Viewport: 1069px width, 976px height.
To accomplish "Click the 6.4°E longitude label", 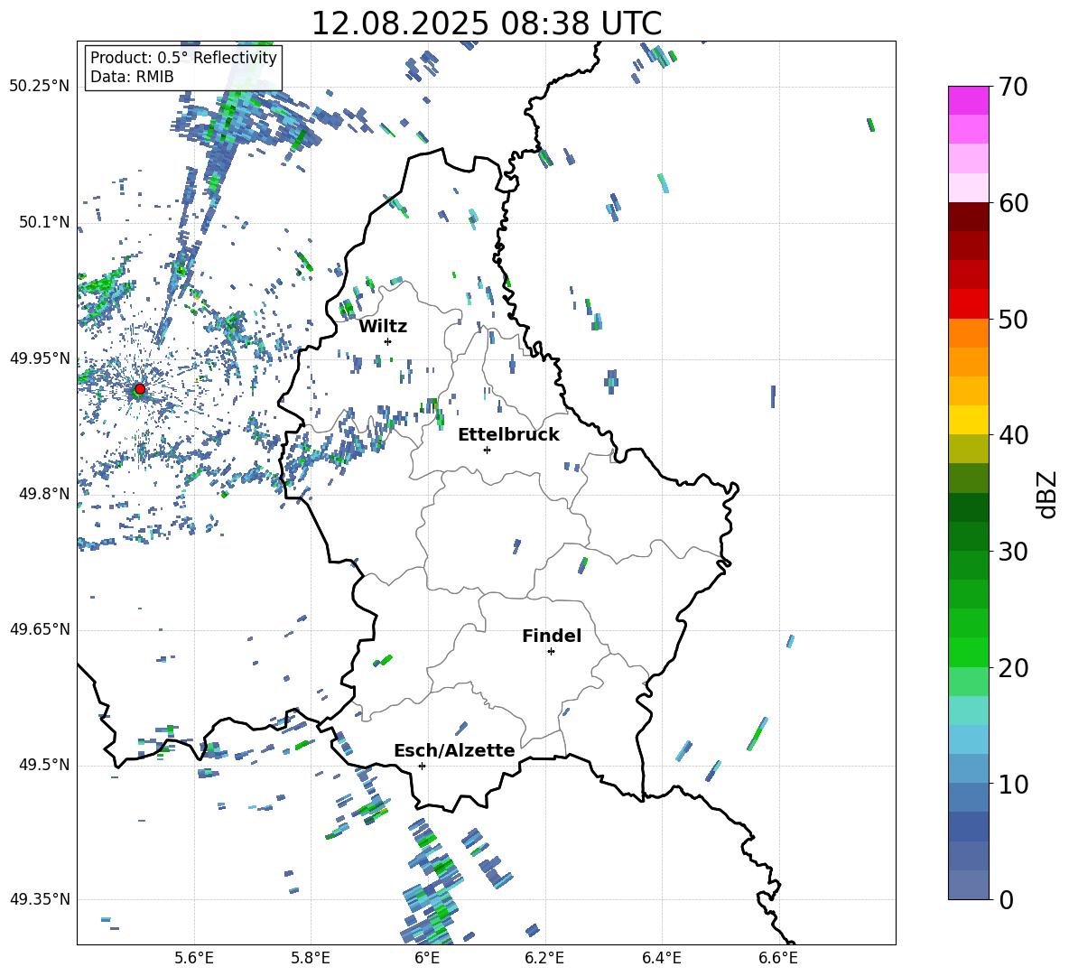I will [x=661, y=959].
